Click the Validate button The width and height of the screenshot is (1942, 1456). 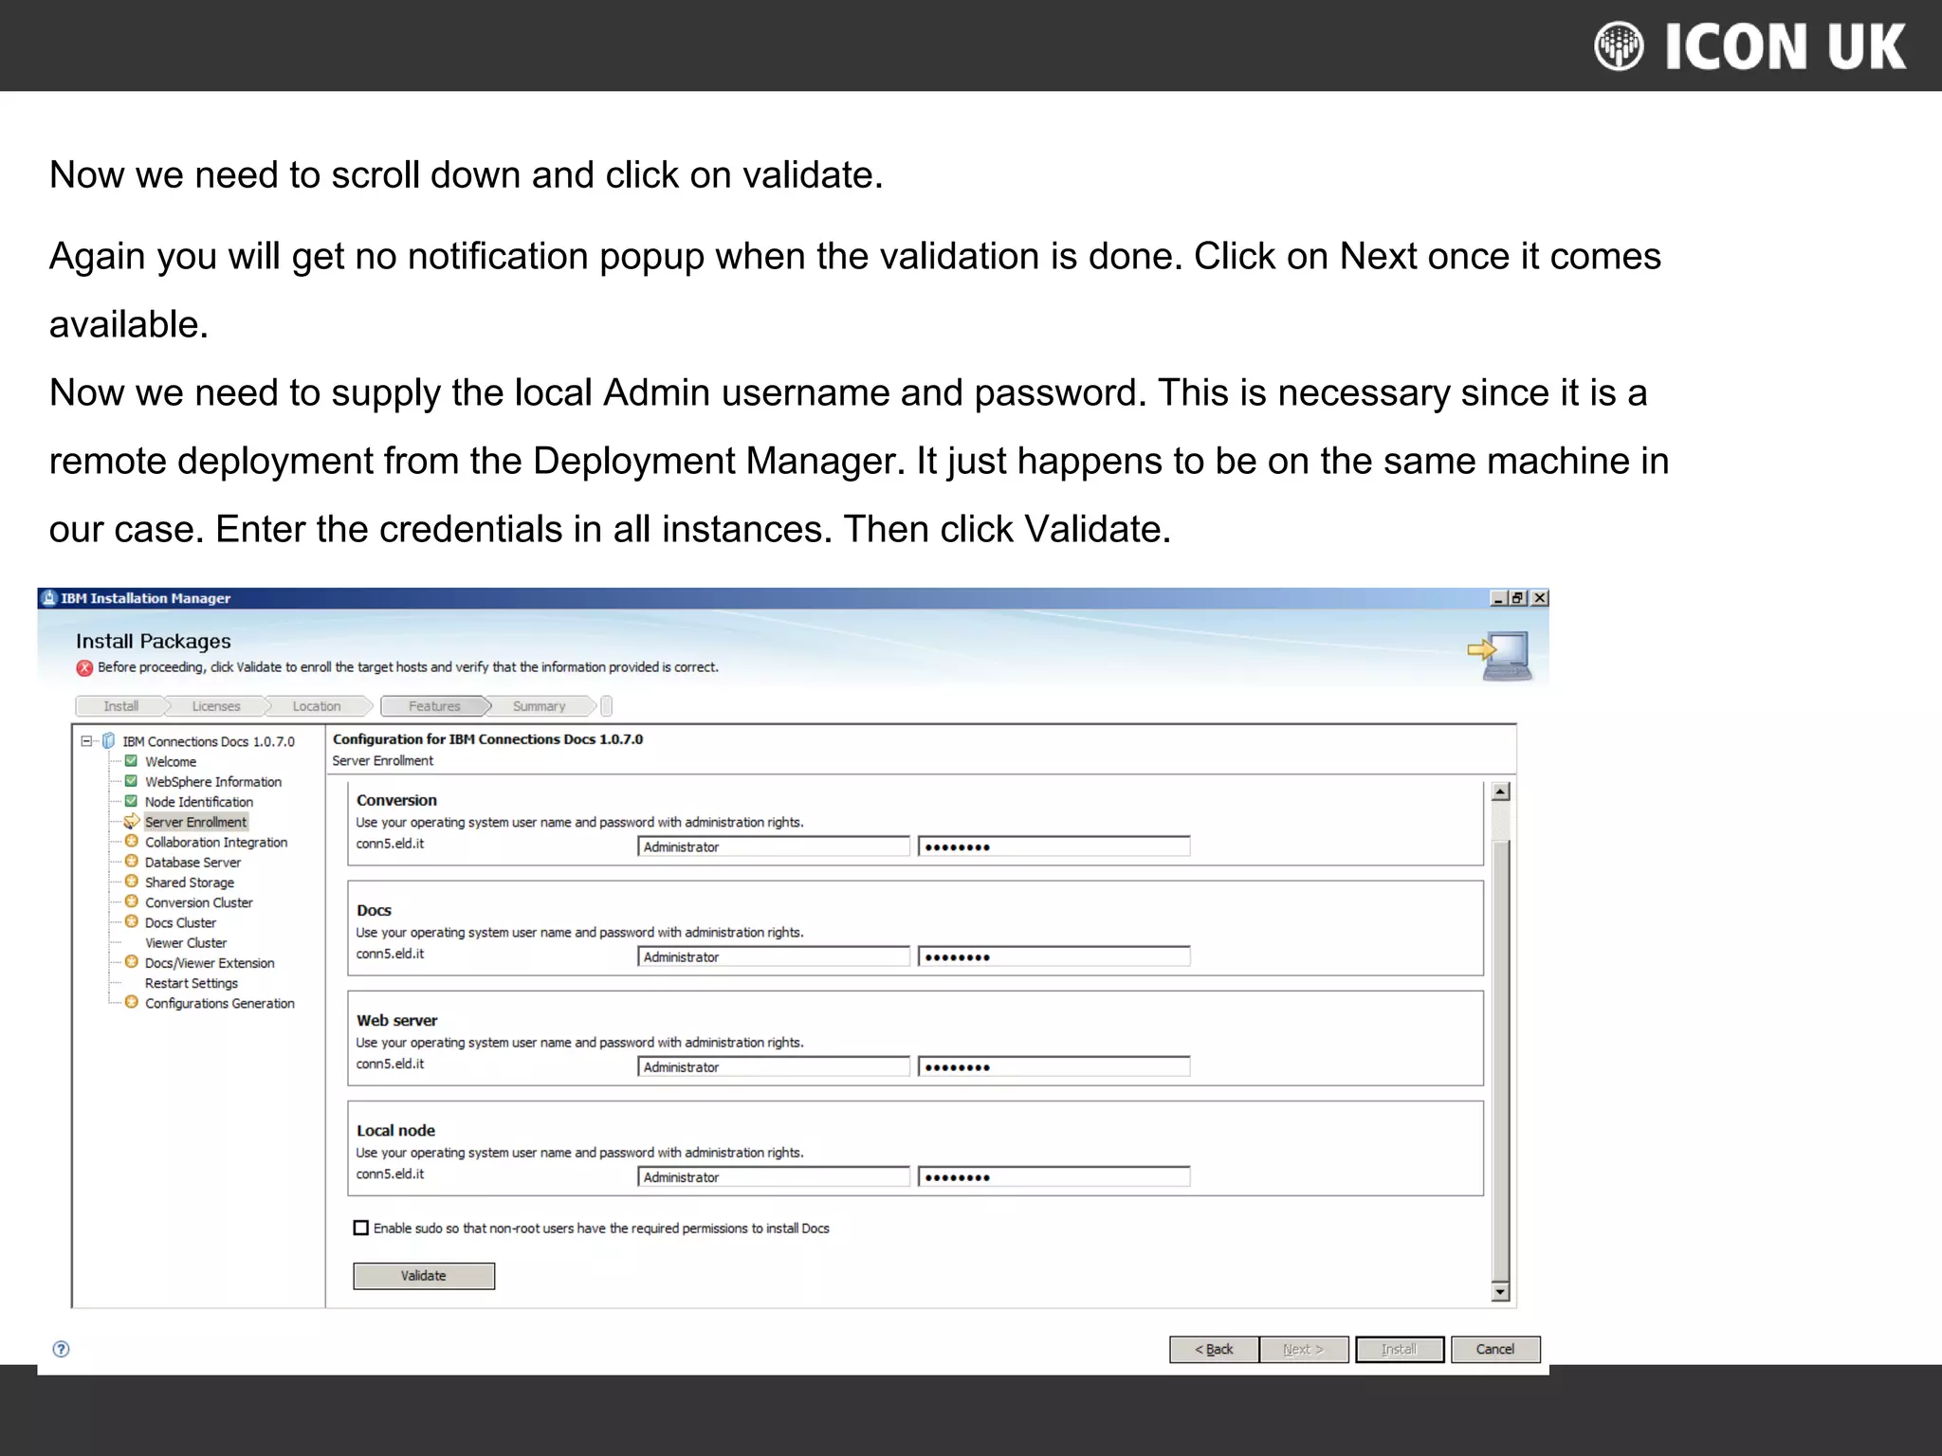click(424, 1276)
